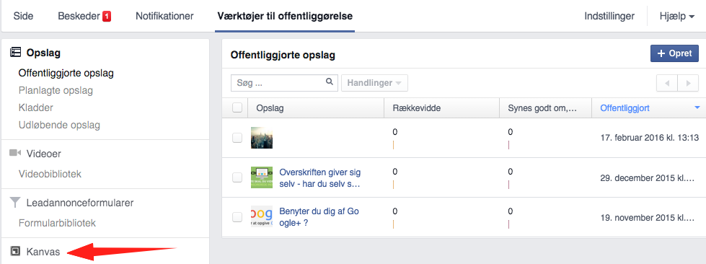The height and width of the screenshot is (264, 706).
Task: Click the Google logo post thumbnail
Action: pos(262,216)
